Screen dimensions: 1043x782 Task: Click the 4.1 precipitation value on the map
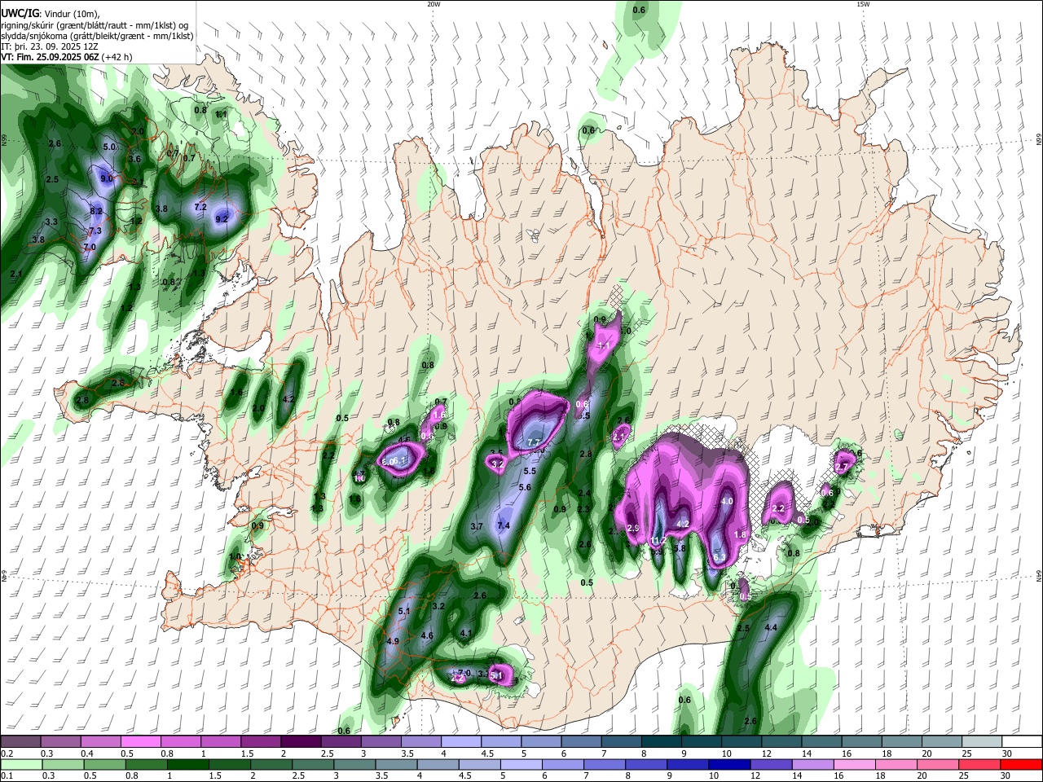click(x=467, y=633)
